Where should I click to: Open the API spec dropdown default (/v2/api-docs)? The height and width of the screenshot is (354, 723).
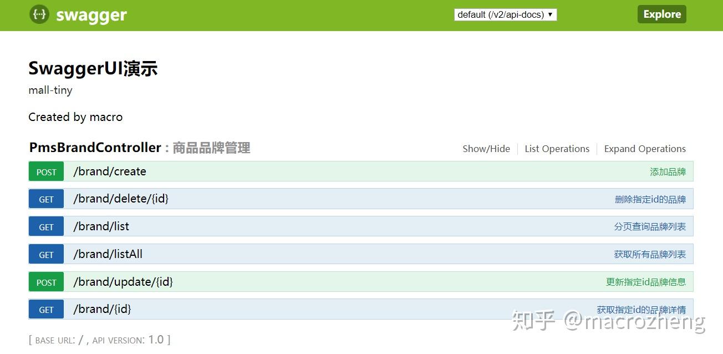(x=505, y=14)
